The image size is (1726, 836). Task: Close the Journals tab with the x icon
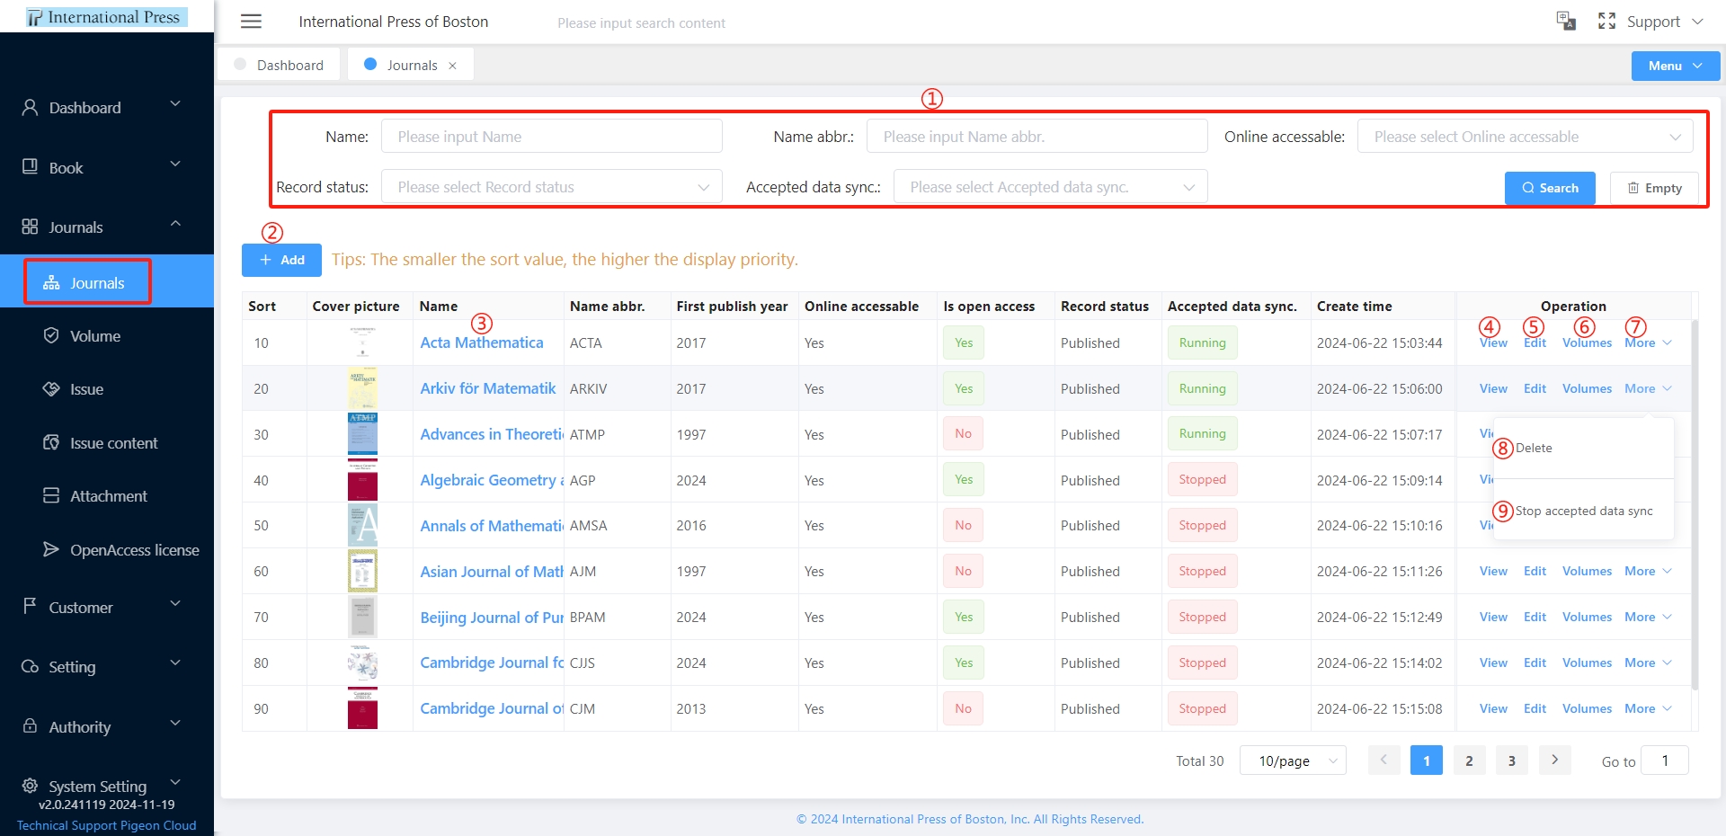click(452, 66)
